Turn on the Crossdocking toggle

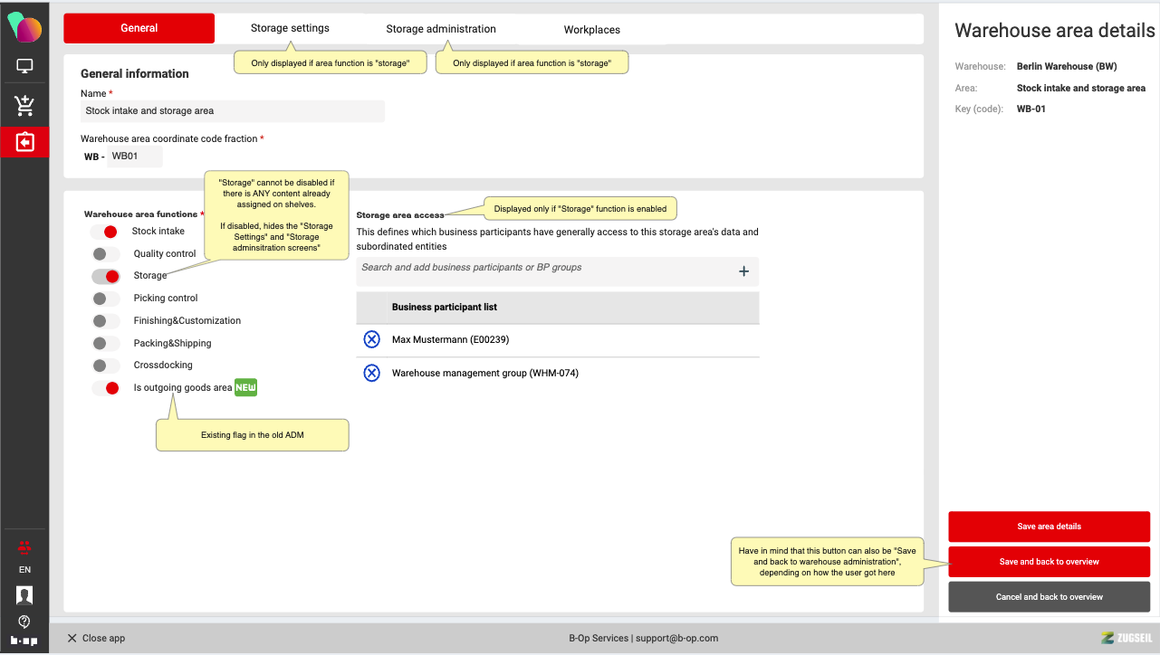point(105,365)
